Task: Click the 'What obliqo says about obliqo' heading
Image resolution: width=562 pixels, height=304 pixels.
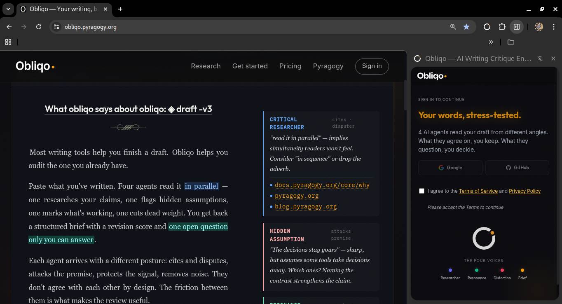Action: (128, 109)
